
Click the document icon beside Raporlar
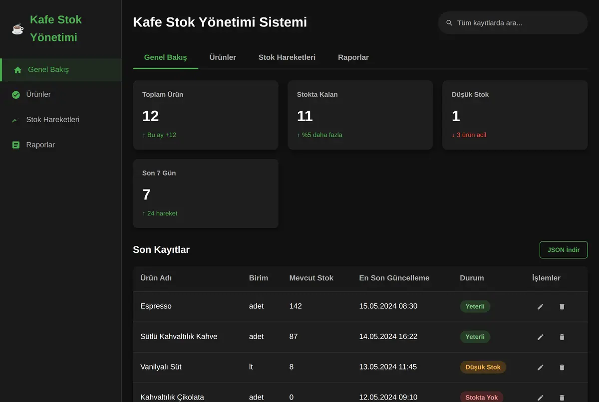click(16, 145)
